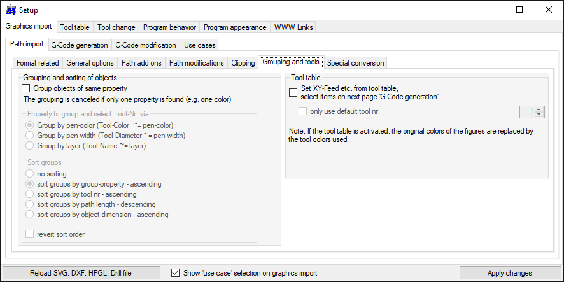This screenshot has height=282, width=564.
Task: Open the Tool table tab
Action: pyautogui.click(x=75, y=27)
